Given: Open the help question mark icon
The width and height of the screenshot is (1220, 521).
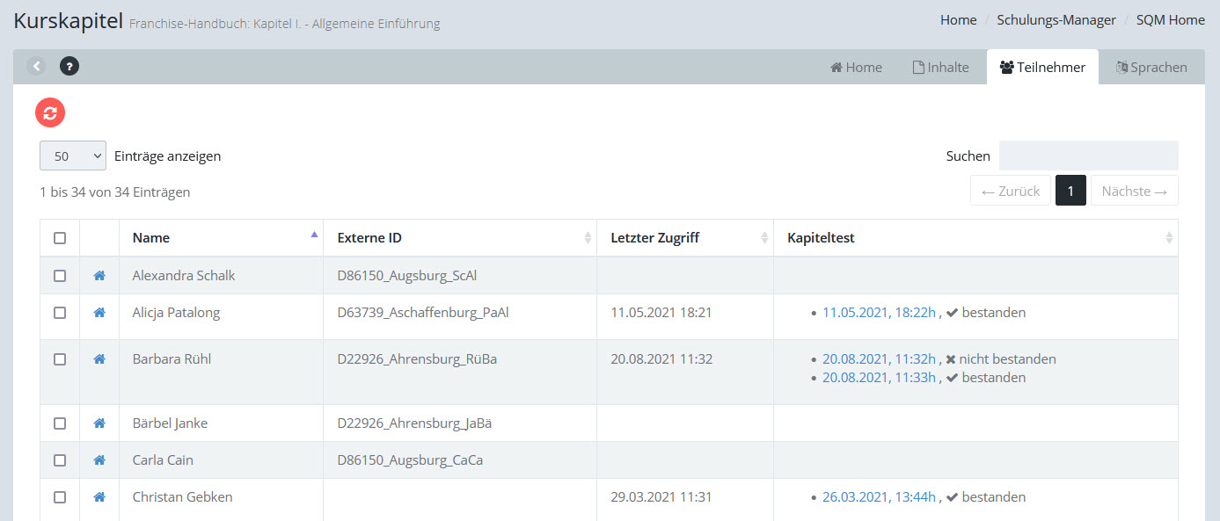Looking at the screenshot, I should 69,66.
